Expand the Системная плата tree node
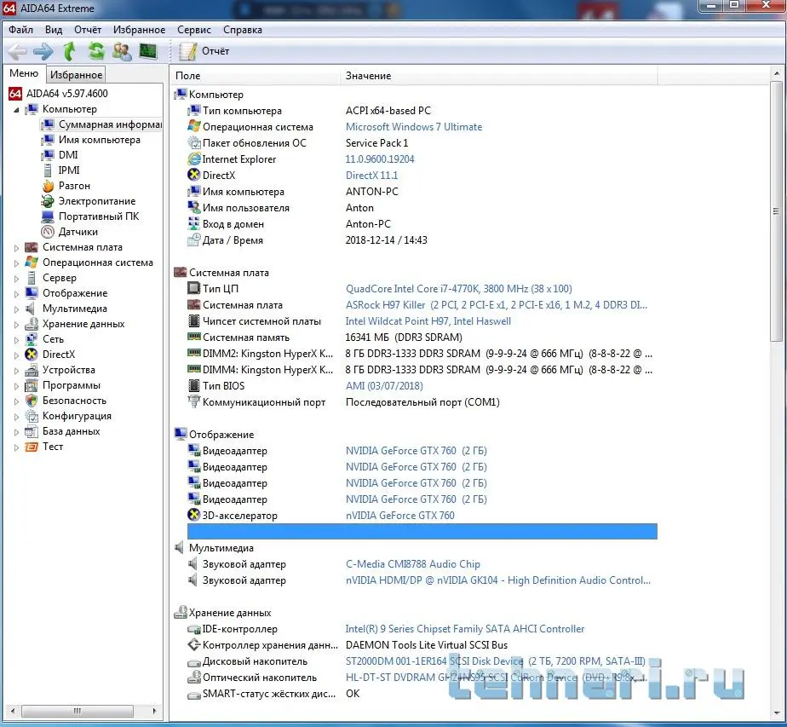 pos(16,248)
